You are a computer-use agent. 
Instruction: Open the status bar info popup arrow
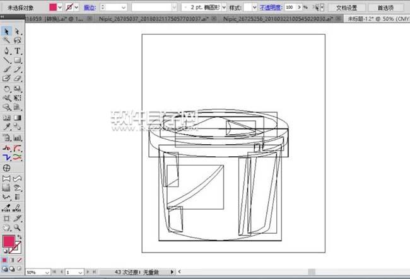pyautogui.click(x=172, y=272)
